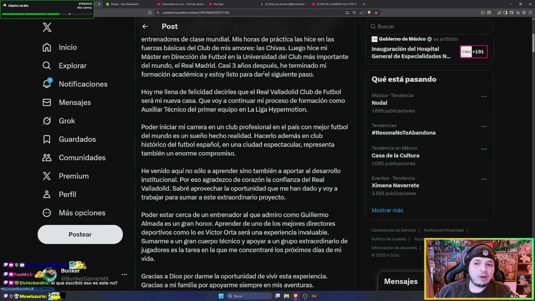Open Más opciones menu
535x301 pixels.
74,213
